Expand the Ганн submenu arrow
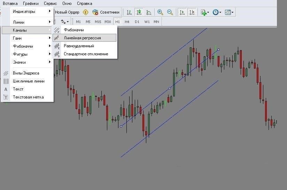This screenshot has width=287, height=190. point(49,38)
